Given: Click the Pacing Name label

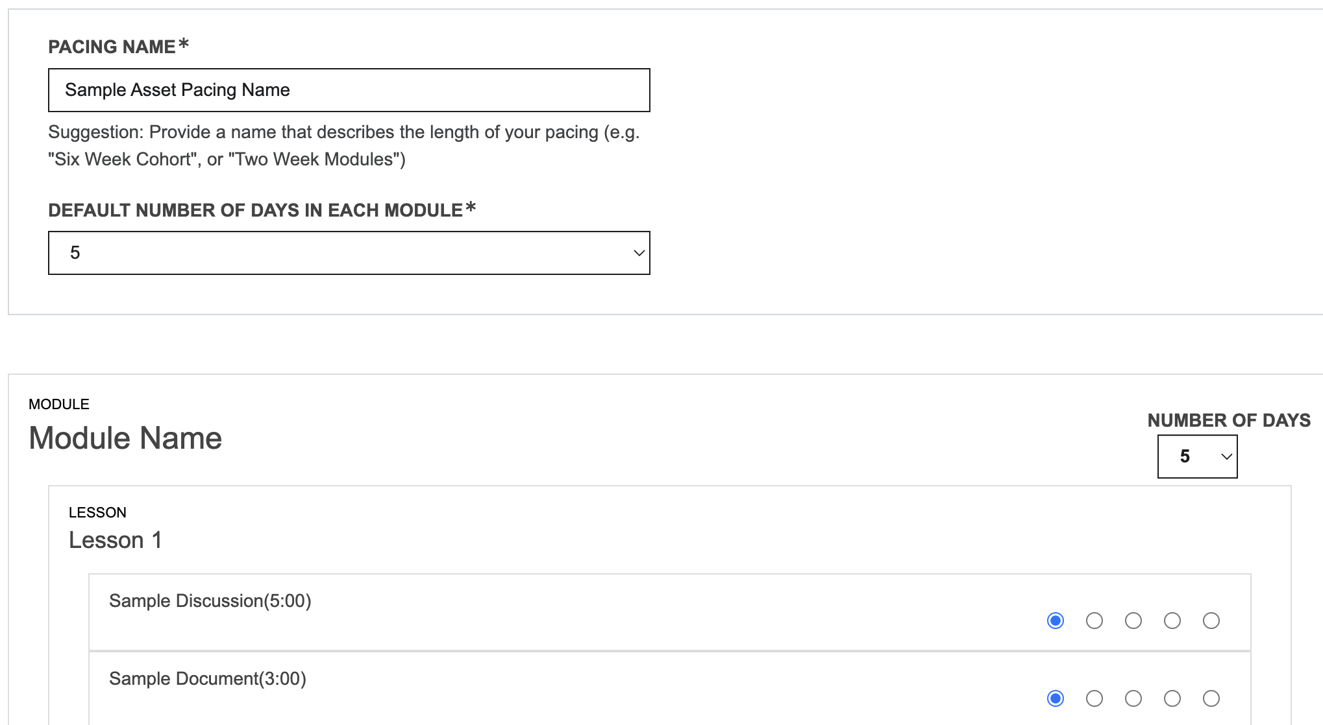Looking at the screenshot, I should [112, 47].
